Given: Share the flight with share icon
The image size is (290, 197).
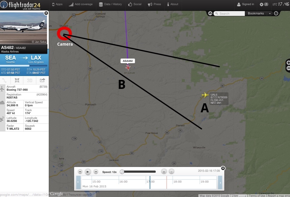Looking at the screenshot, I should [x=42, y=80].
